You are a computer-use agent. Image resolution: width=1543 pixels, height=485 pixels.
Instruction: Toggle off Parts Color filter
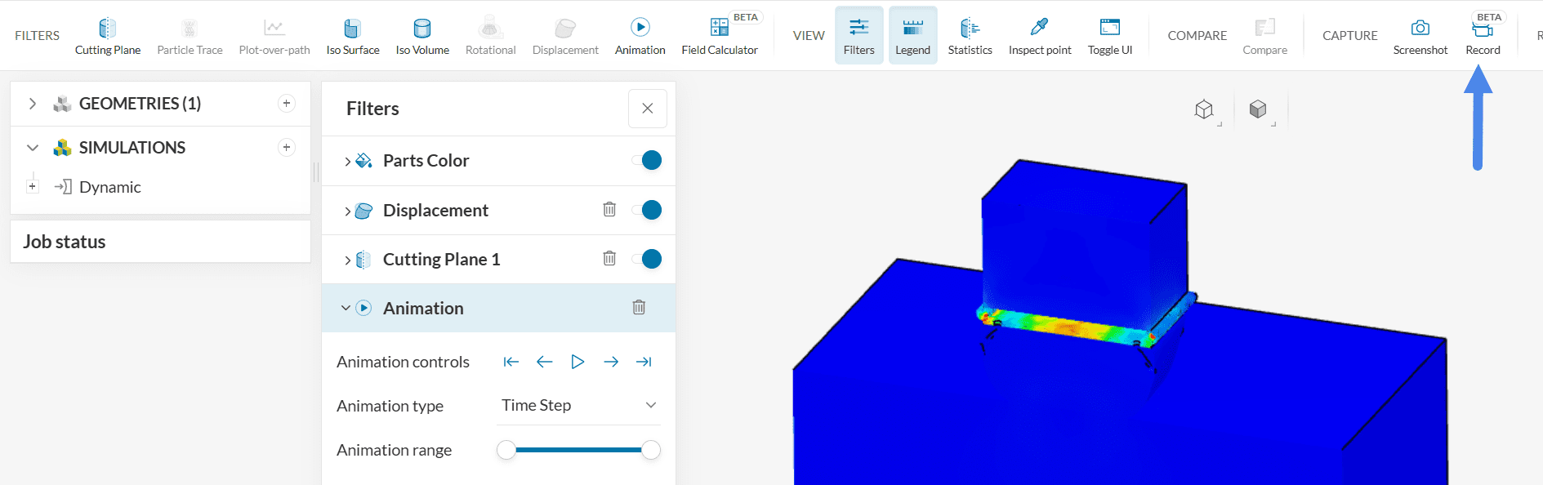647,161
